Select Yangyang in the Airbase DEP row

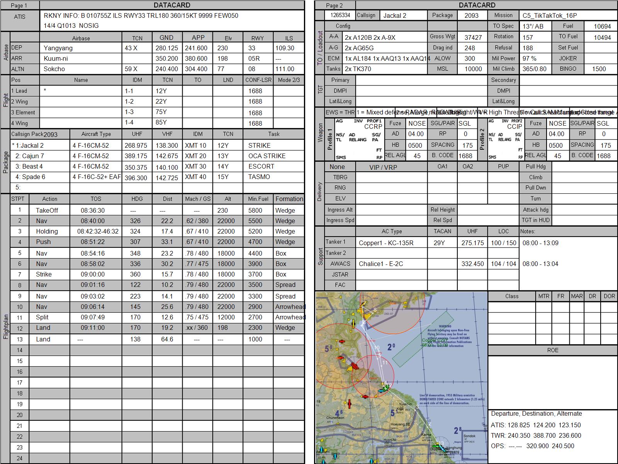pos(58,48)
